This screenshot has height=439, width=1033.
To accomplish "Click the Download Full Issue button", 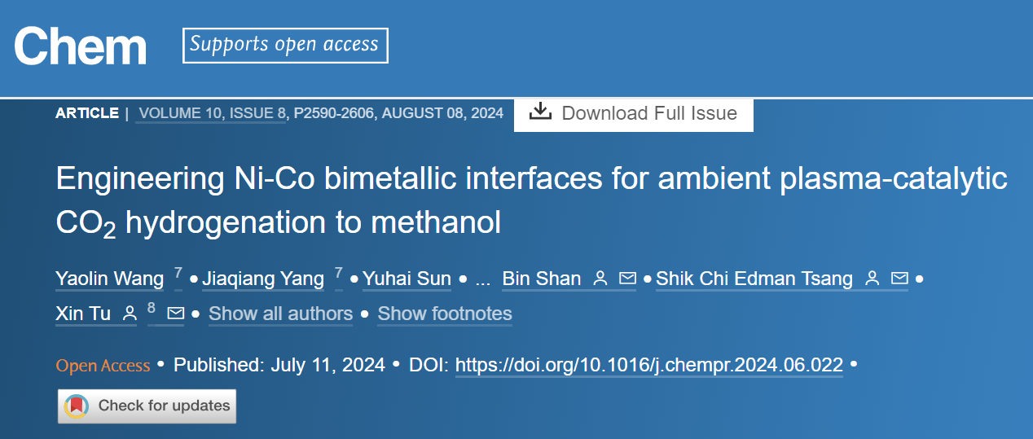I will (x=633, y=112).
